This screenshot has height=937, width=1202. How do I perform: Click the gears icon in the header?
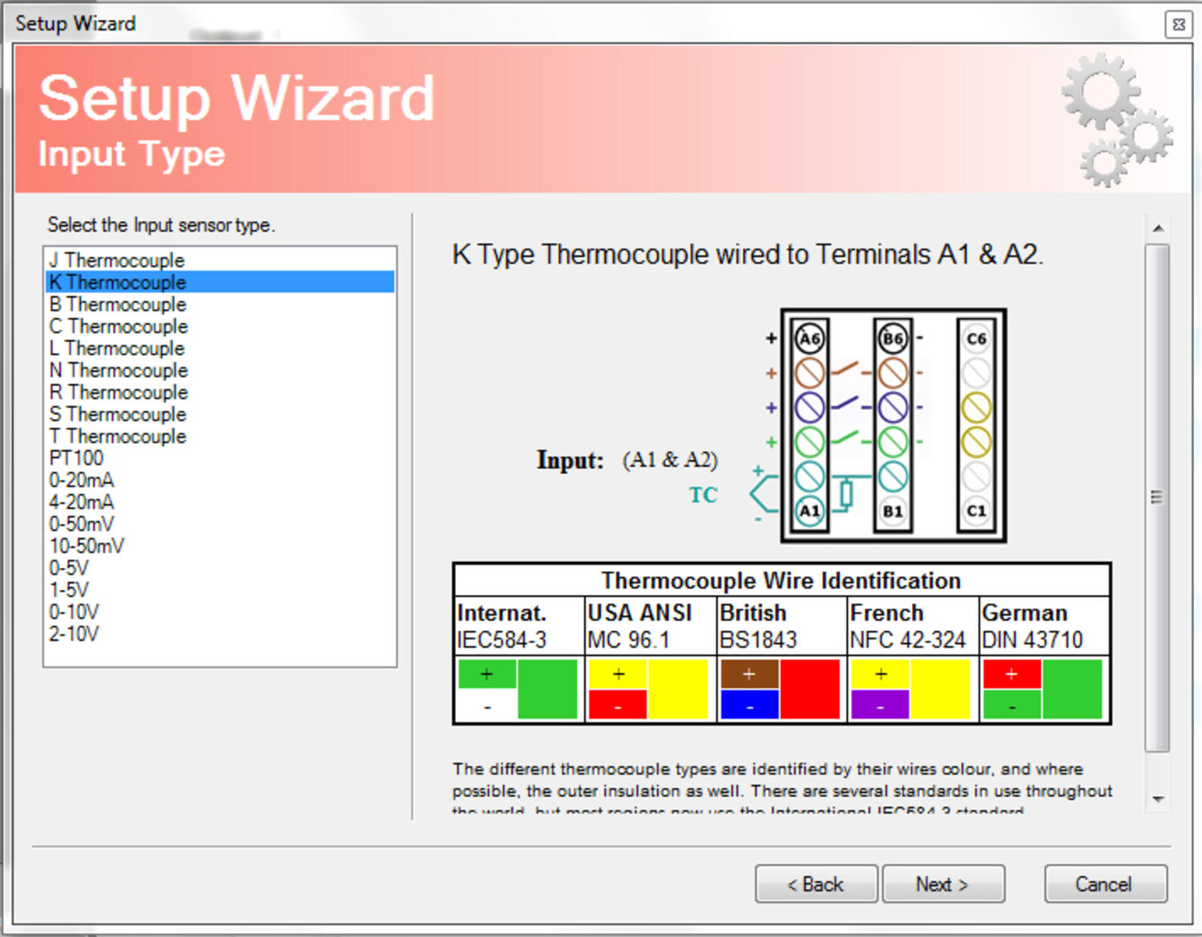(x=1116, y=120)
